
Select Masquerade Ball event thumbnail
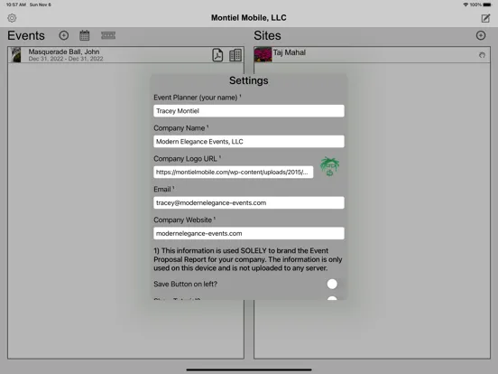coord(15,55)
